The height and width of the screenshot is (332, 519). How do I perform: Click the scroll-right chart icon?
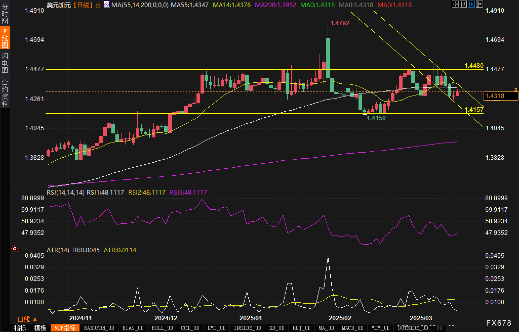click(479, 4)
